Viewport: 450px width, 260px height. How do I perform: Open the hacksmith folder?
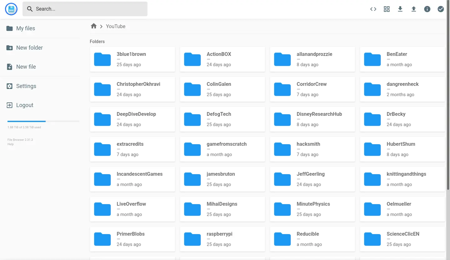point(312,149)
